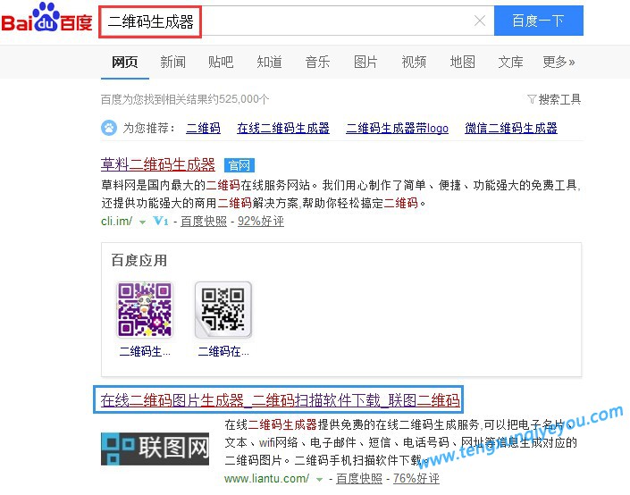Open the 贴吧 tab

[221, 62]
